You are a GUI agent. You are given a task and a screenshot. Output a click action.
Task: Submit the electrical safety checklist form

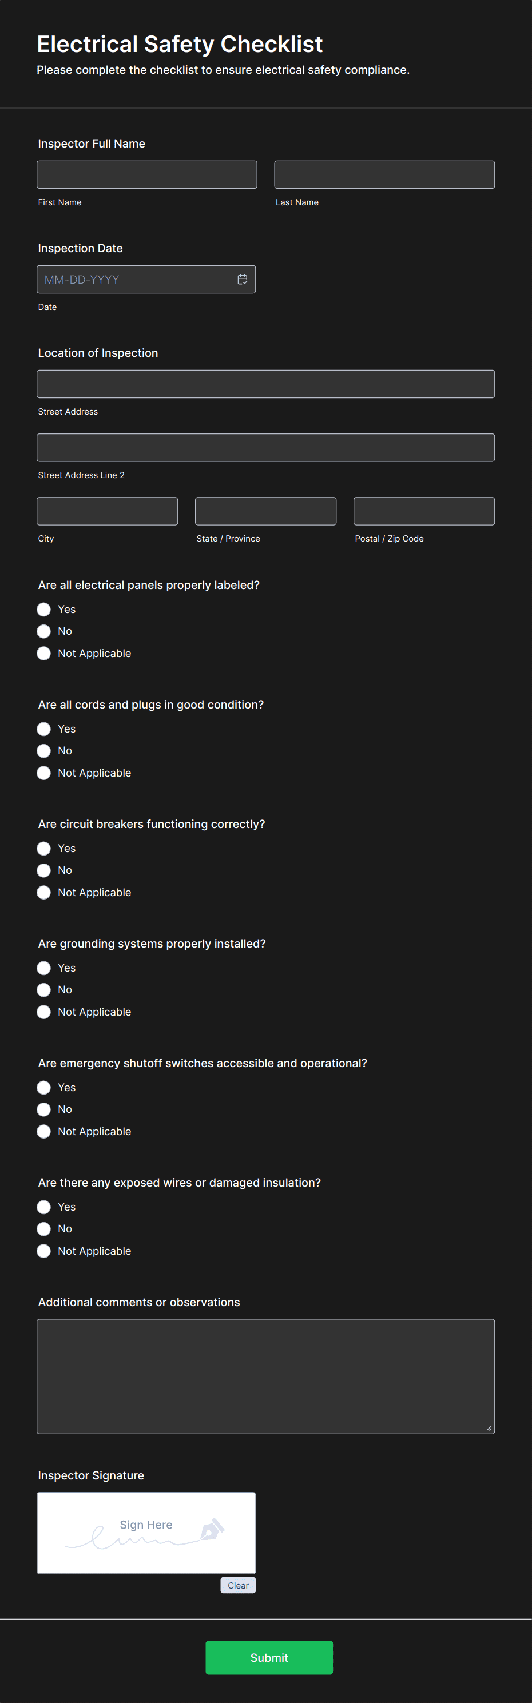(269, 1657)
